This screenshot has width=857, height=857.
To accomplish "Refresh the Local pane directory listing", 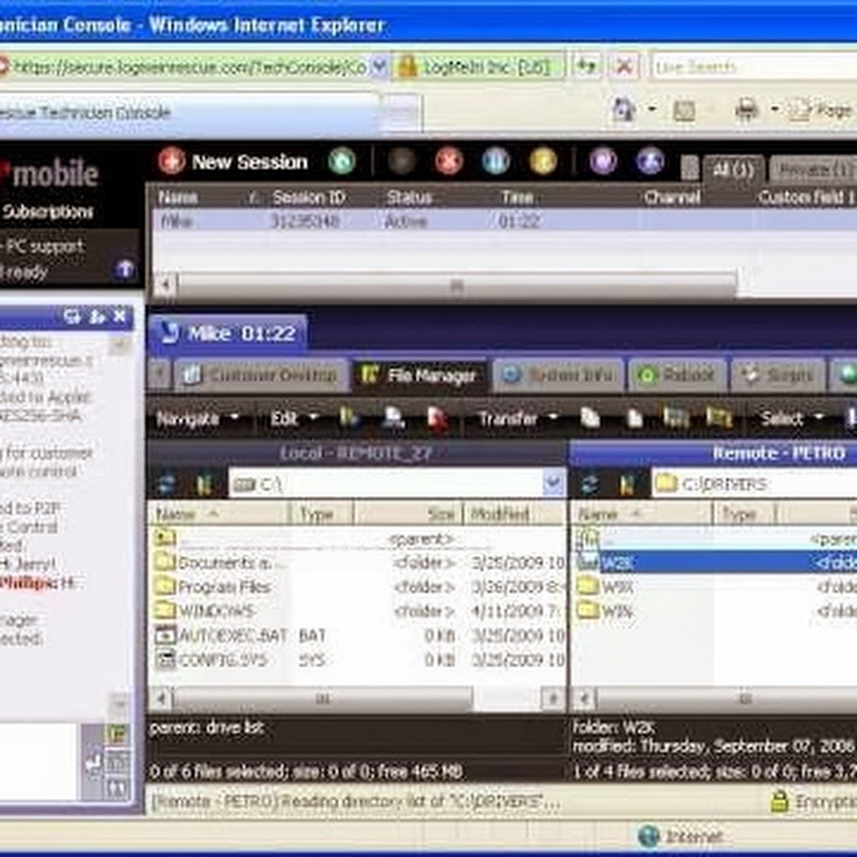I will click(x=167, y=484).
